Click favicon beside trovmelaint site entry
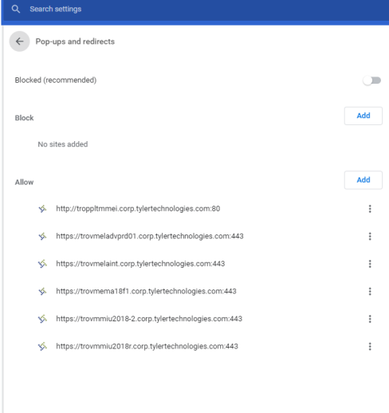 42,264
